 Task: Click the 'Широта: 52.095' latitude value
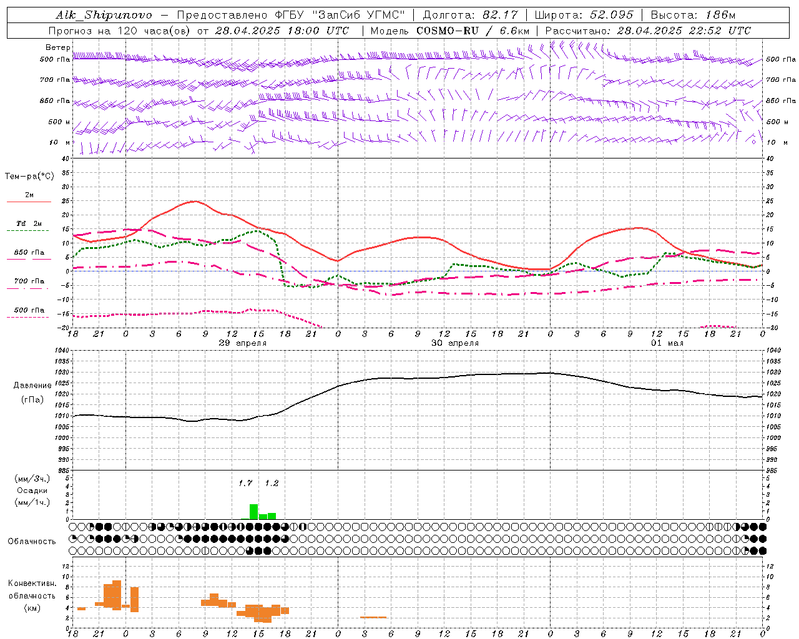tap(584, 15)
